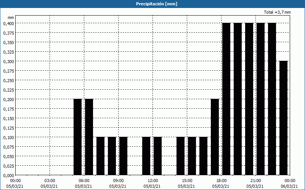305x190 pixels.
Task: Click the 09:00 05/03/21 x-axis label
Action: tap(118, 184)
